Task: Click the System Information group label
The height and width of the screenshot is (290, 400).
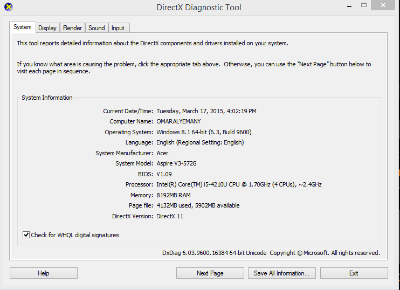Action: point(47,98)
